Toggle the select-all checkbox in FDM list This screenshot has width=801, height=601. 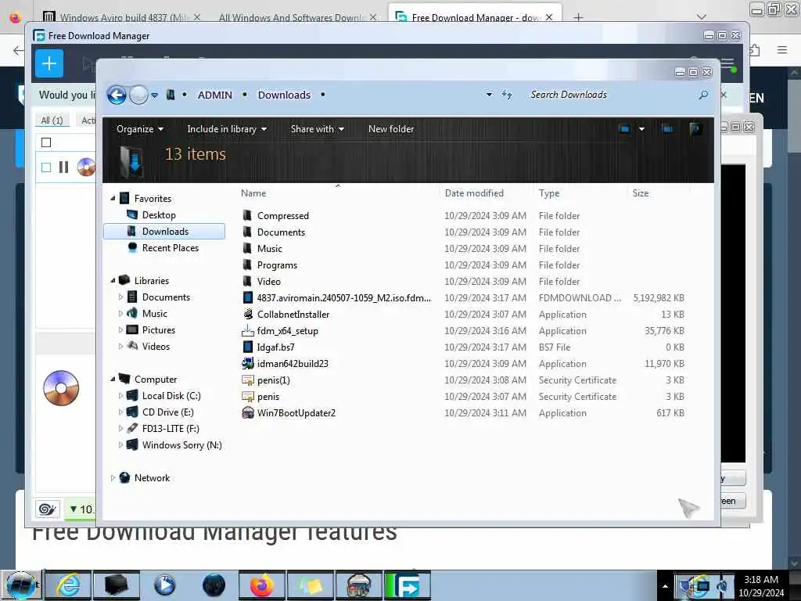46,142
